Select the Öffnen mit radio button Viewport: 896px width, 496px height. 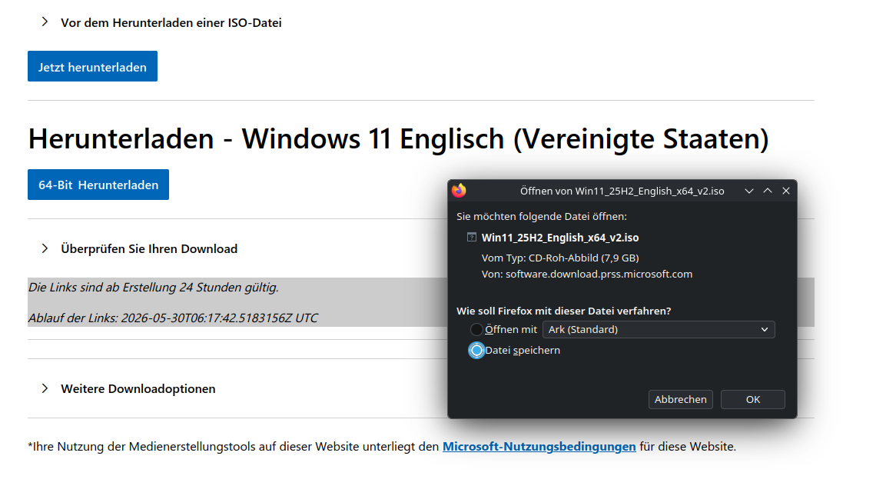[476, 330]
